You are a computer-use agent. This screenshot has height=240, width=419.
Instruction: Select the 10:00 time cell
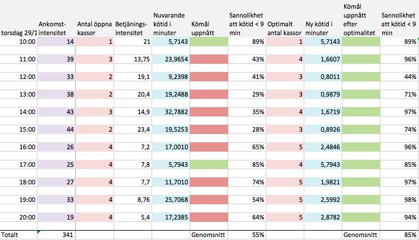click(19, 42)
